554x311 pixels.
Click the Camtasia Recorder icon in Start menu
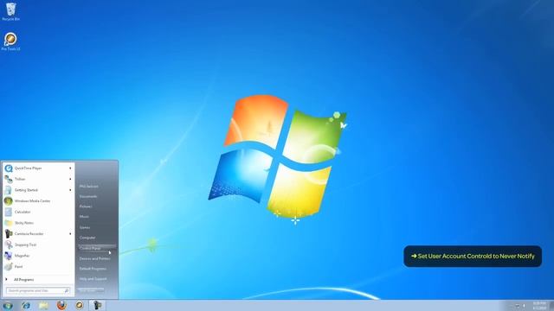click(9, 234)
